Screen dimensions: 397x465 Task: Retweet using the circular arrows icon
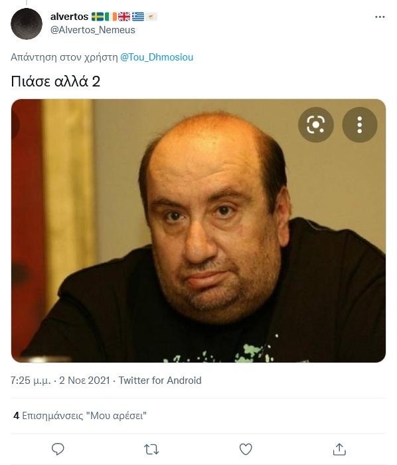151,449
